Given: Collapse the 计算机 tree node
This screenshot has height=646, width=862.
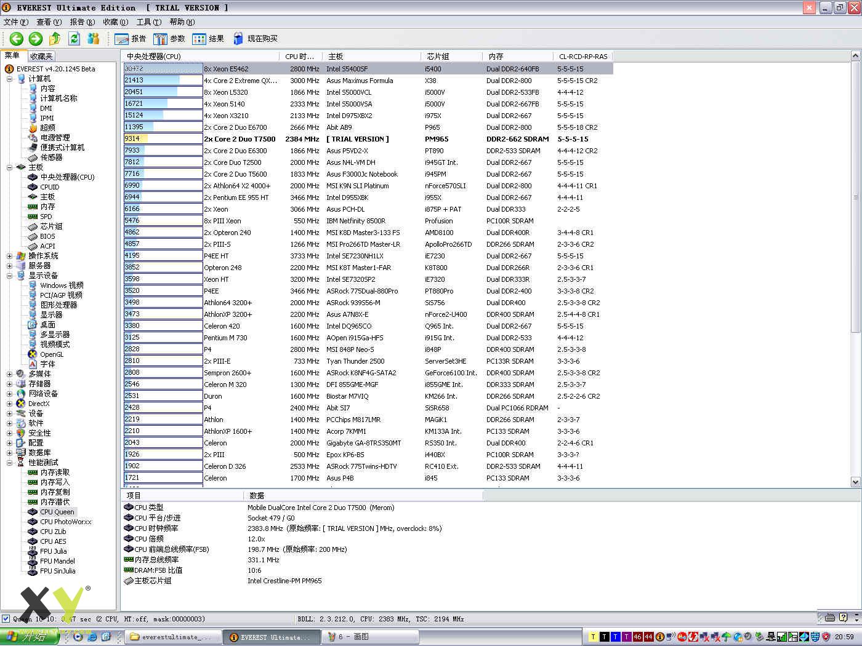Looking at the screenshot, I should [9, 79].
